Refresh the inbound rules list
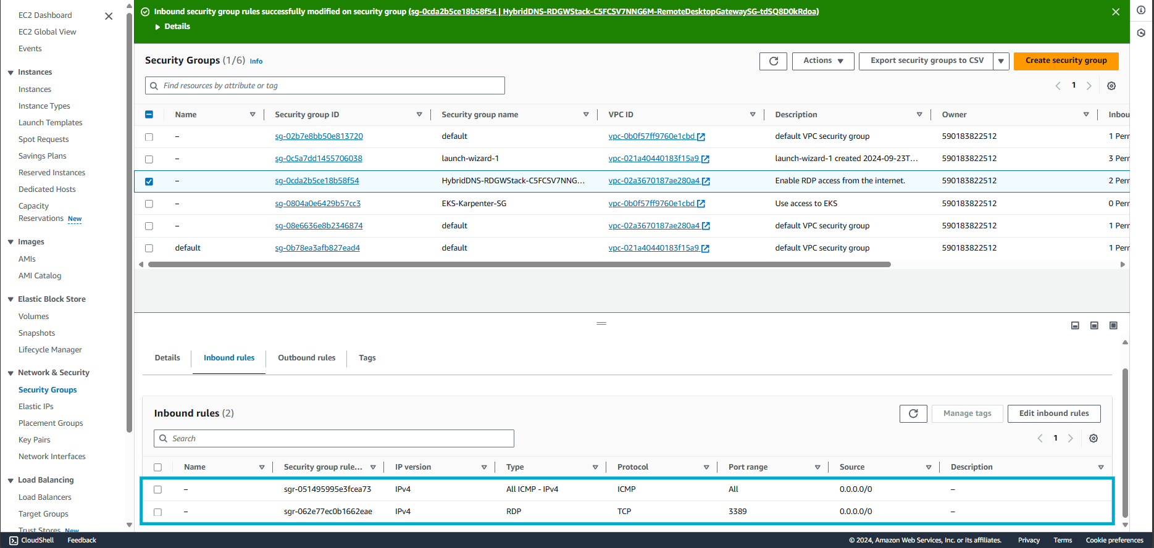Screen dimensions: 1154x548 pos(913,413)
